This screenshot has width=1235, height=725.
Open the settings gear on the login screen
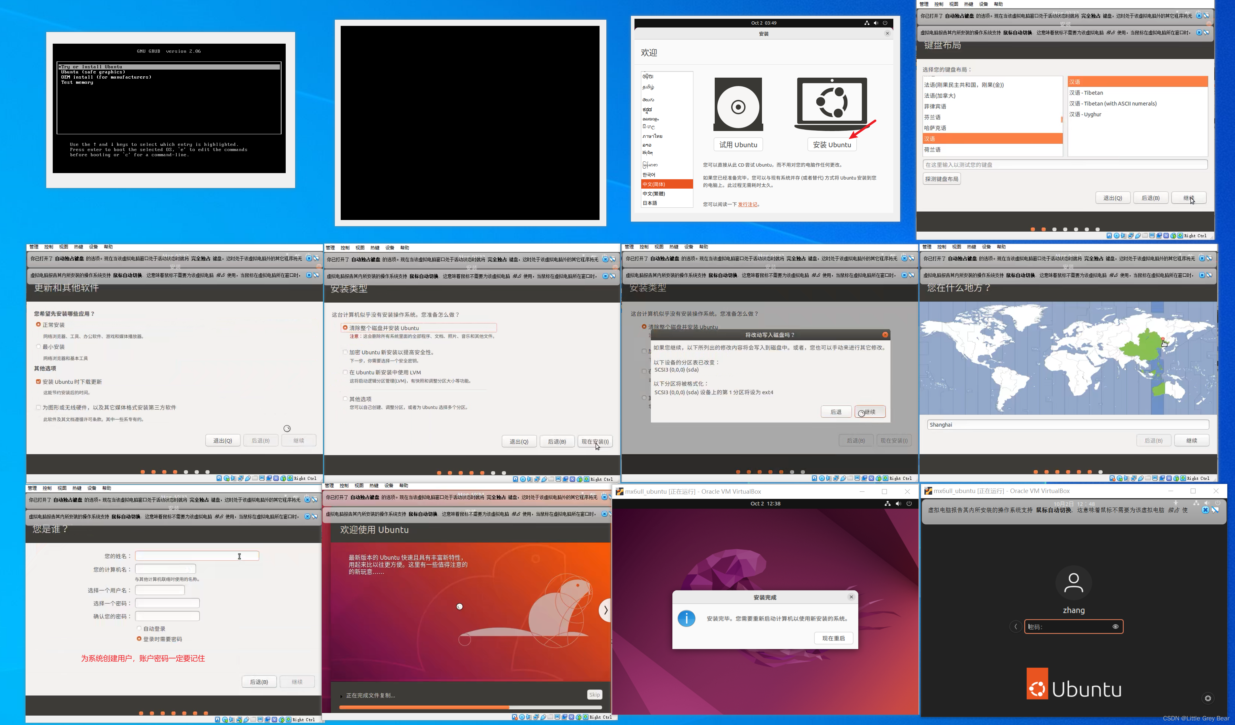point(1208,698)
